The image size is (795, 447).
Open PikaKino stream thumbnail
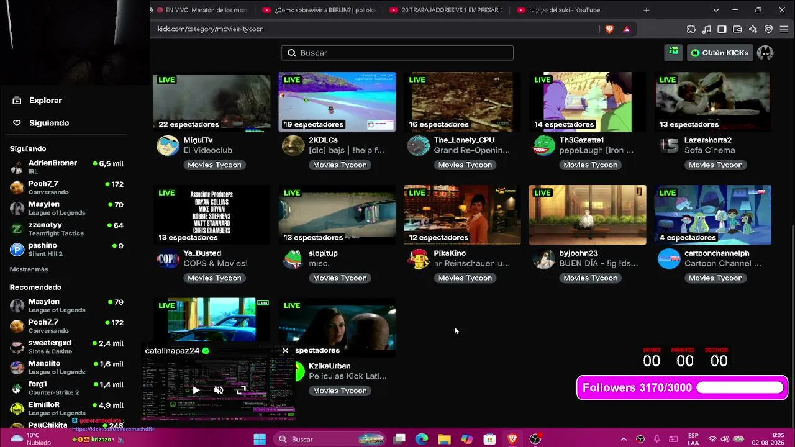point(462,215)
